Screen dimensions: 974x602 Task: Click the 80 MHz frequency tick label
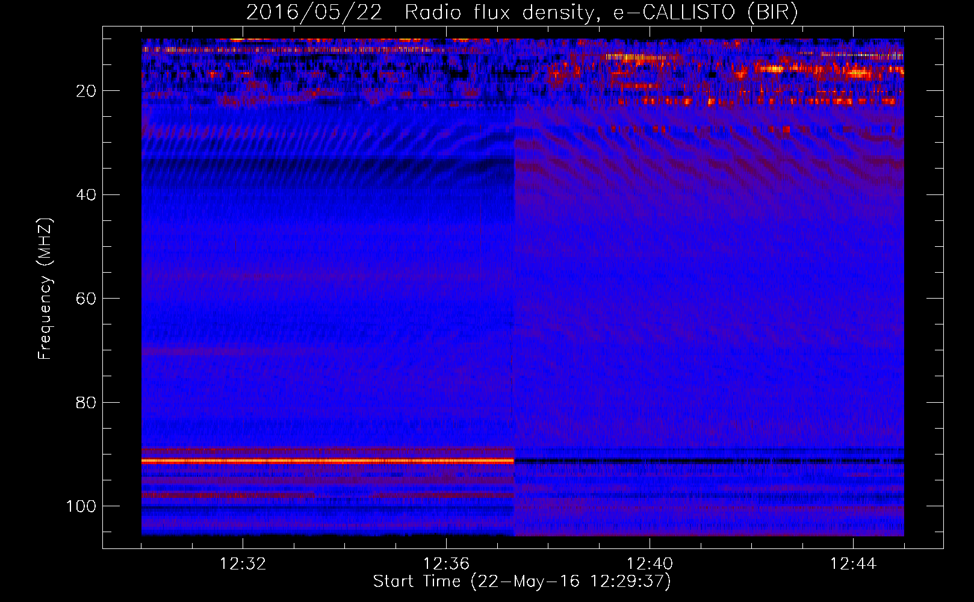point(86,402)
